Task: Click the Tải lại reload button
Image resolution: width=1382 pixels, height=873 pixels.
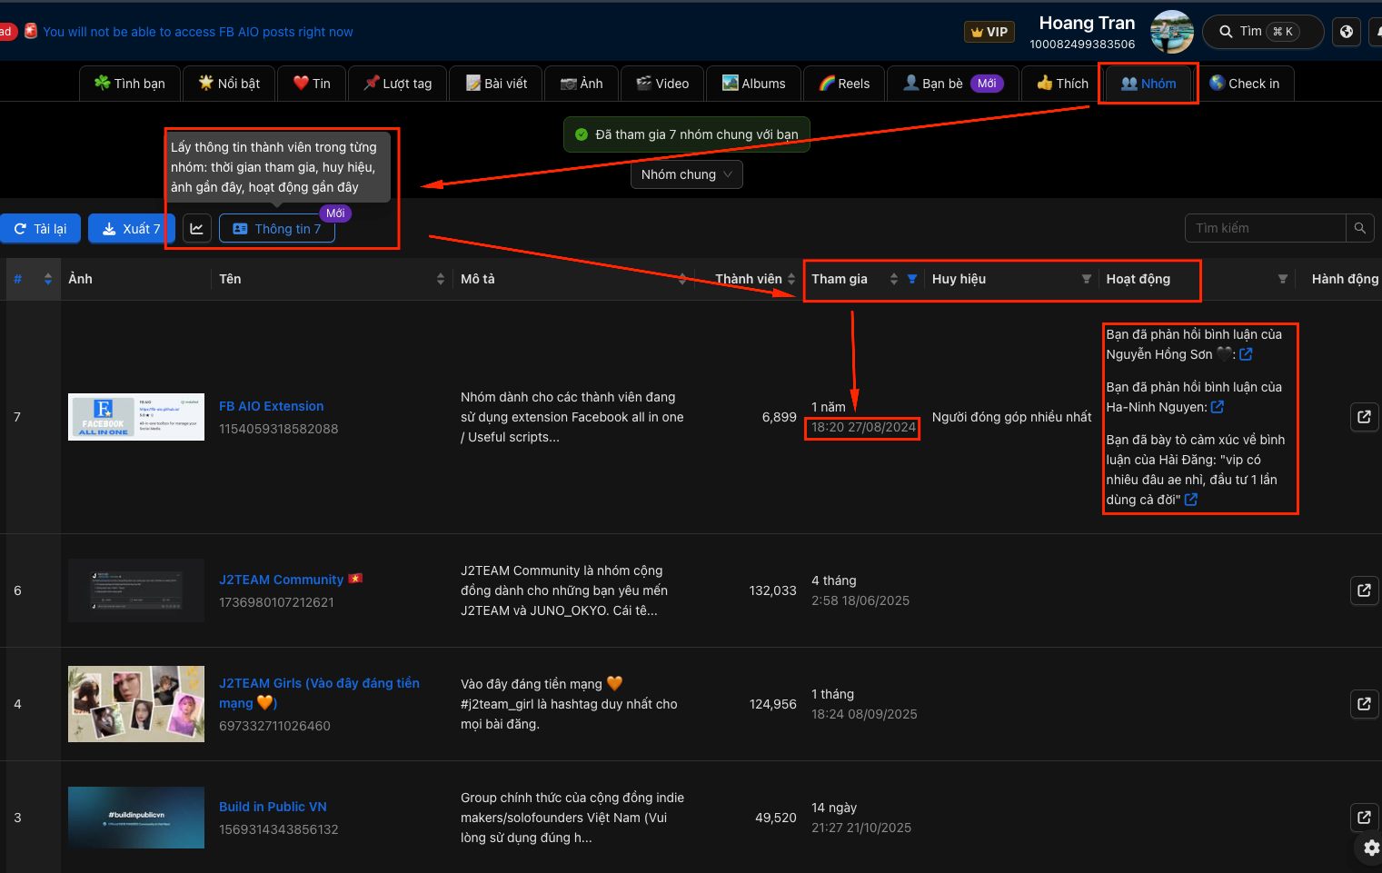Action: coord(40,229)
